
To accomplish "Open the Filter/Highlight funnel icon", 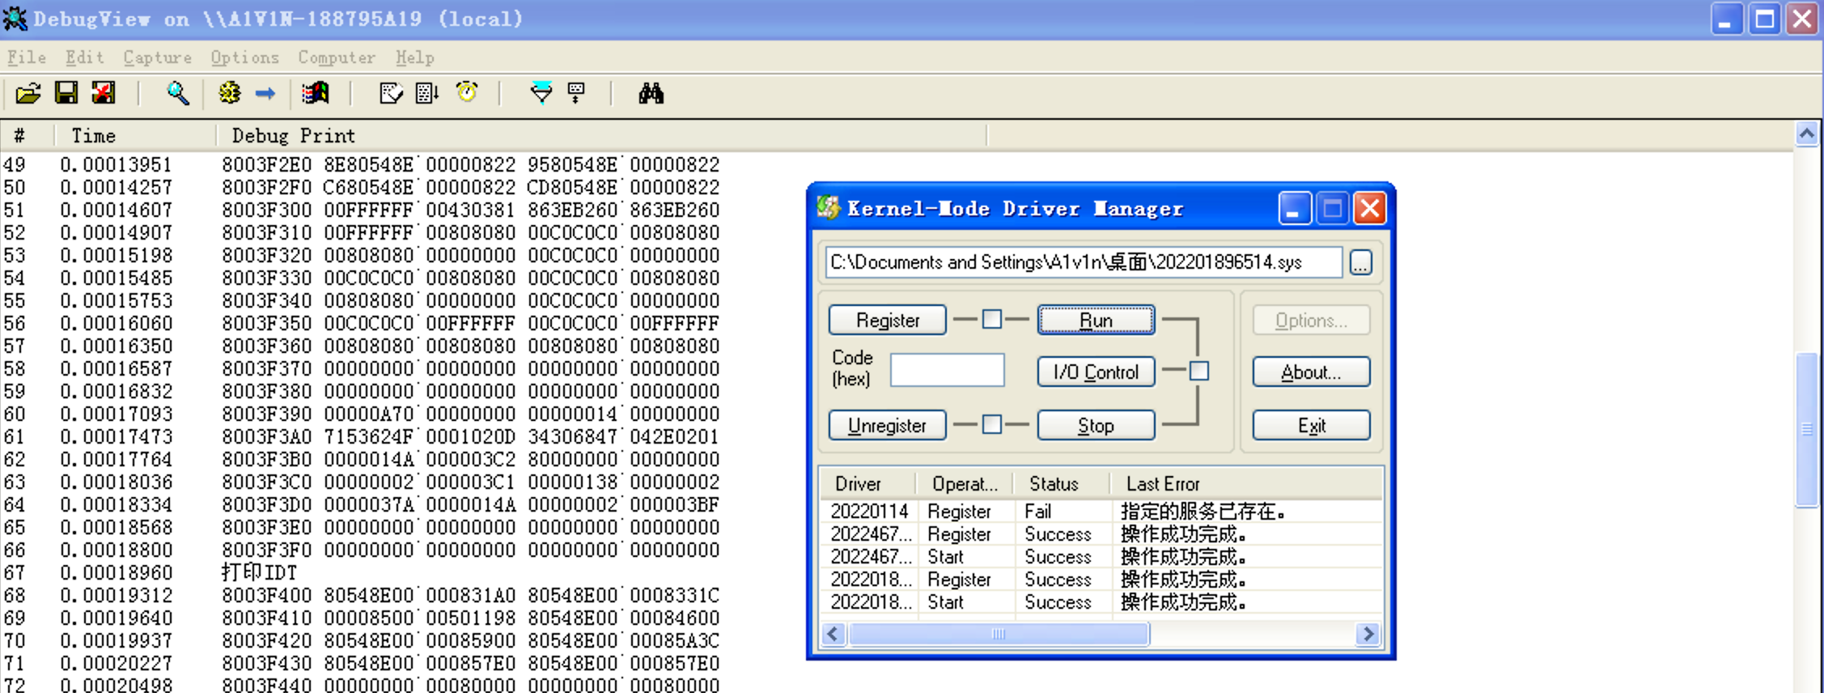I will (541, 94).
